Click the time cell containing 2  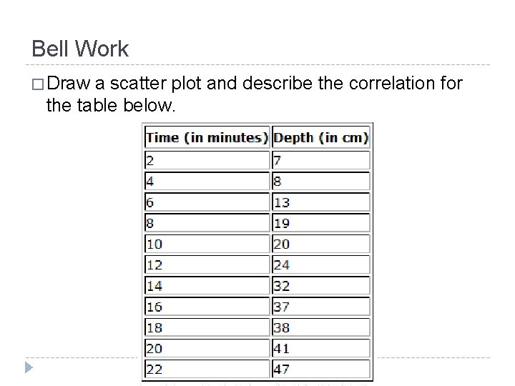(207, 159)
